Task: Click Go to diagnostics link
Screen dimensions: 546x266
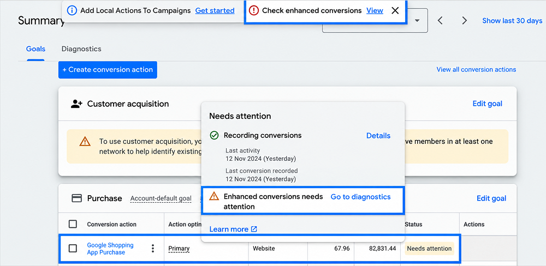Action: click(x=361, y=197)
